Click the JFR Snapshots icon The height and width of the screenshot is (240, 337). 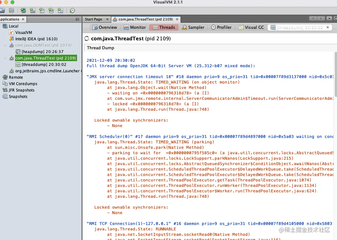click(x=5, y=90)
